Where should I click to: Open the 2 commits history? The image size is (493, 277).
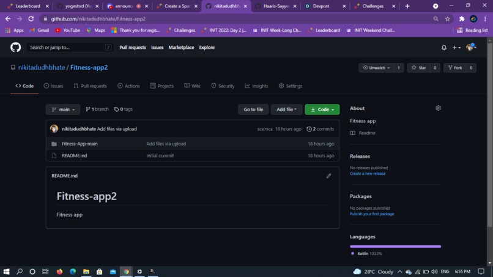click(320, 129)
